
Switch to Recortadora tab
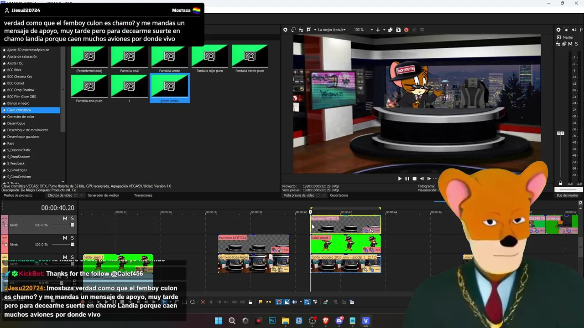click(x=339, y=195)
